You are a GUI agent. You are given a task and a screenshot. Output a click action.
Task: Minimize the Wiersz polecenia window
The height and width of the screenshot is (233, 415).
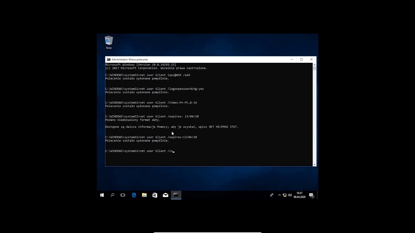[292, 60]
